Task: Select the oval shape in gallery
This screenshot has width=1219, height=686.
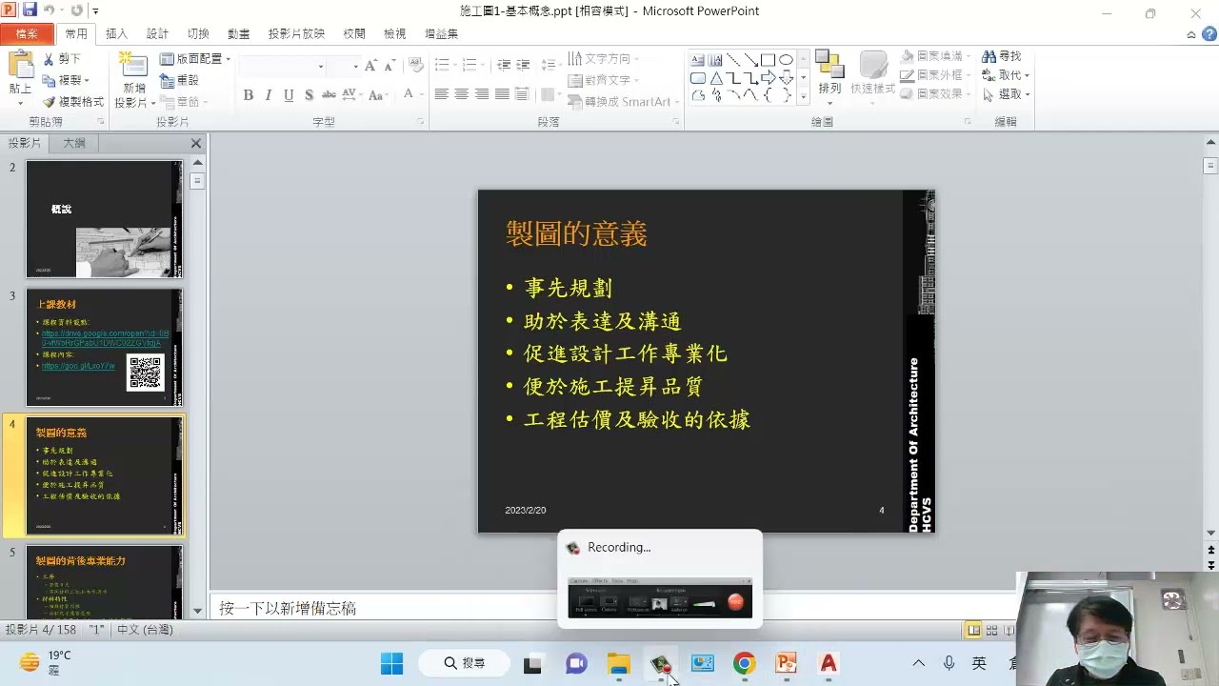Action: [x=786, y=60]
